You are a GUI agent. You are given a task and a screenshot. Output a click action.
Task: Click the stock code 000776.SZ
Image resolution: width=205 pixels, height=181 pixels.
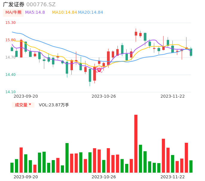tap(41, 4)
